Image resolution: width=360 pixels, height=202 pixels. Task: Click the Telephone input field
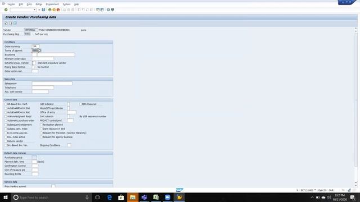[43, 88]
